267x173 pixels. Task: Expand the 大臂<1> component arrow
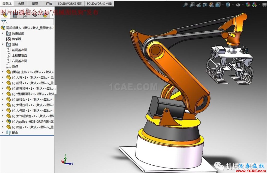tap(2, 77)
